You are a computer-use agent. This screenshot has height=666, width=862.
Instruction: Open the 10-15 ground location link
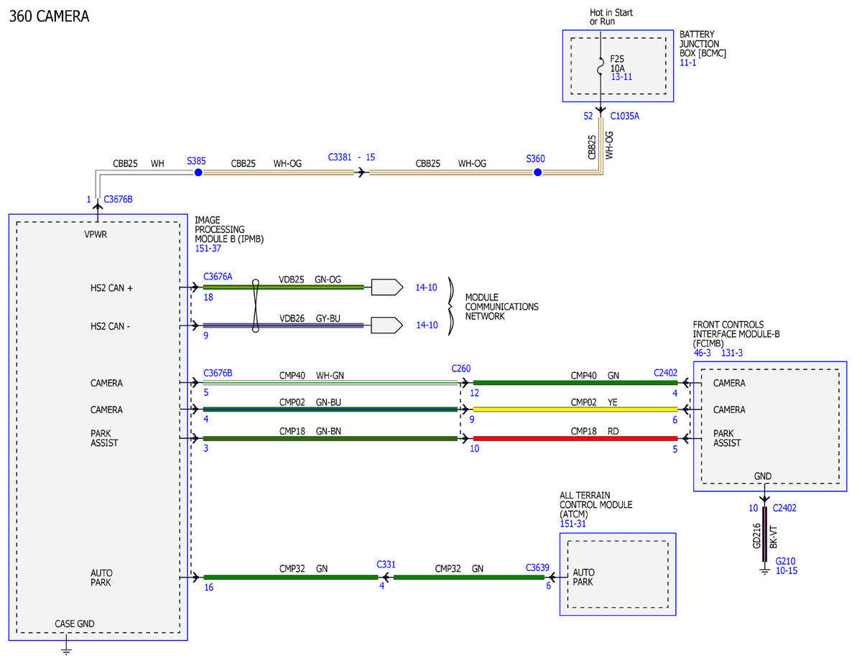(787, 571)
